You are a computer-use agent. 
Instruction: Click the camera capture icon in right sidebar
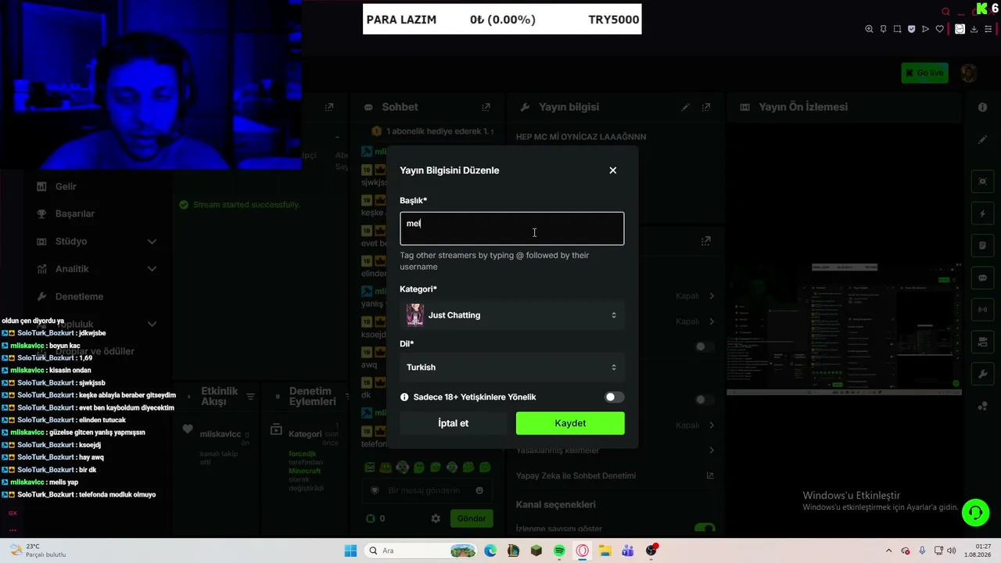[x=983, y=181]
